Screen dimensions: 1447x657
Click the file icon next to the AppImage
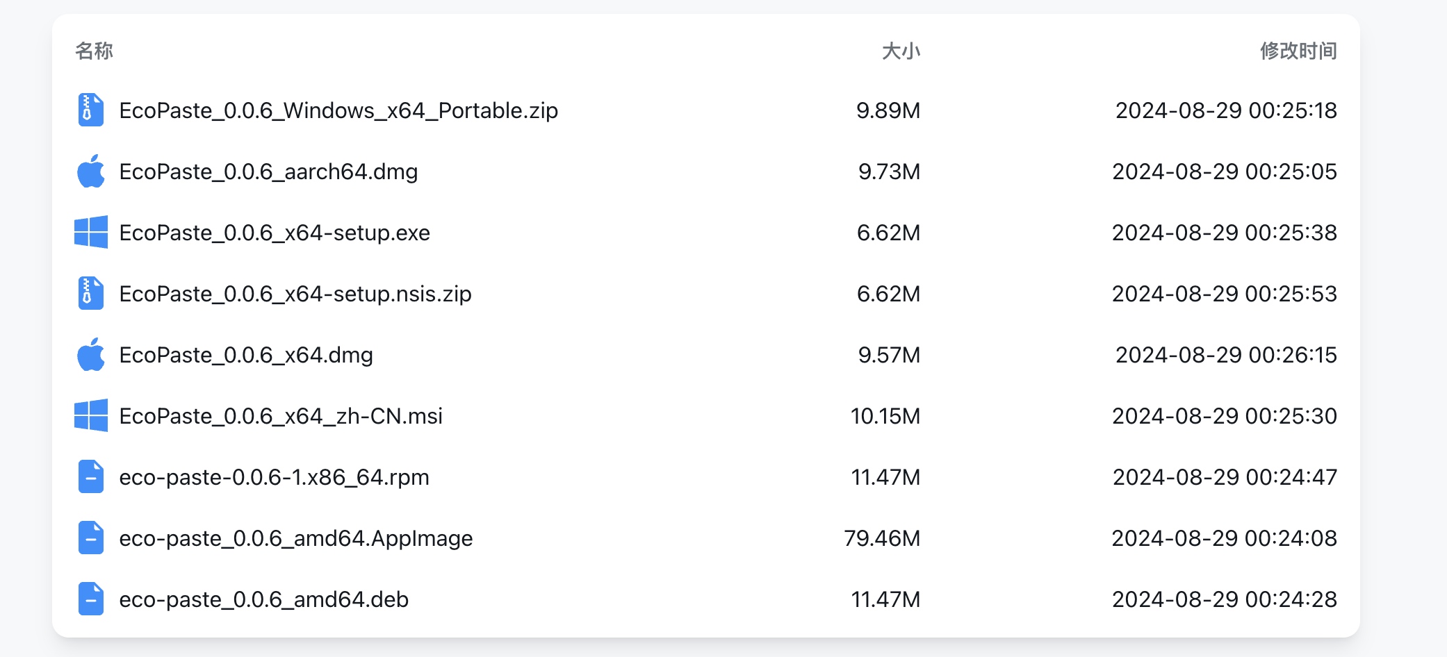[90, 538]
